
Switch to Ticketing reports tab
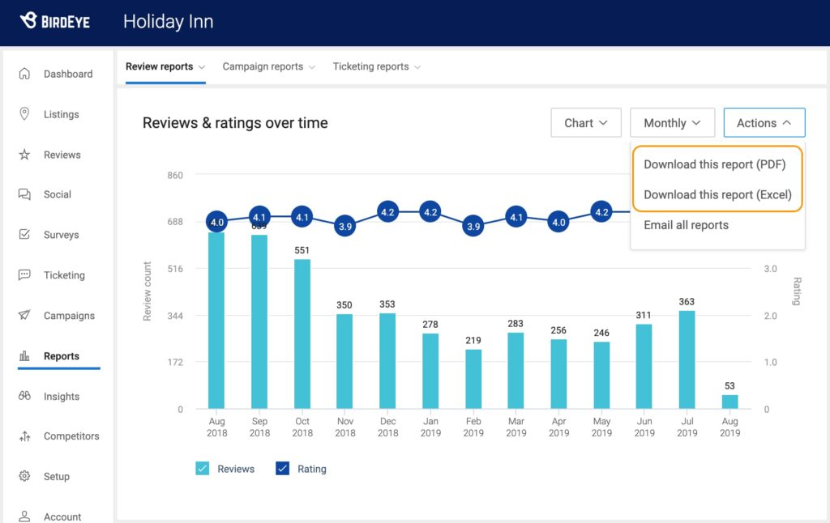[370, 66]
